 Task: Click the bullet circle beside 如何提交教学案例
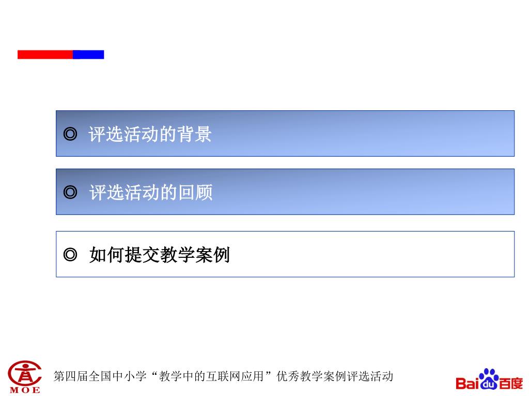pyautogui.click(x=70, y=255)
